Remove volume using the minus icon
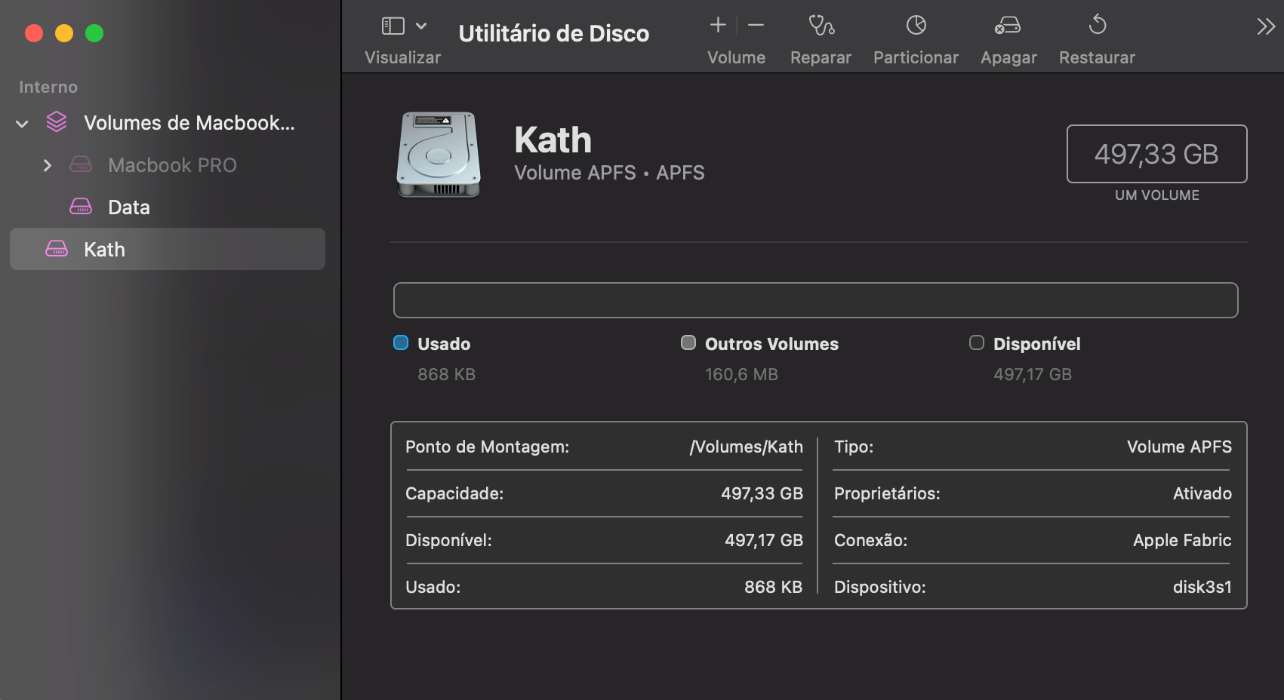The height and width of the screenshot is (700, 1284). (756, 26)
